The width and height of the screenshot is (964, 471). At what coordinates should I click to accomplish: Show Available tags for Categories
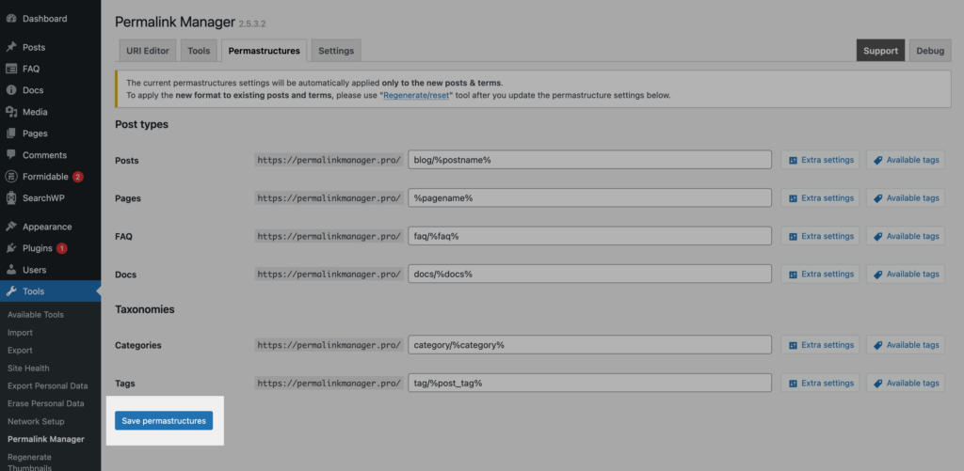[x=906, y=345]
